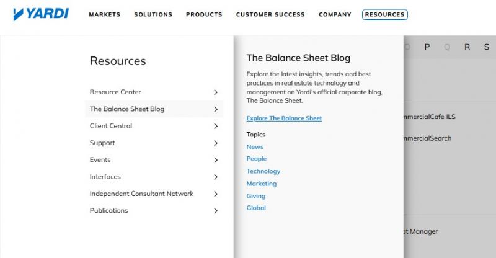496x258 pixels.
Task: Expand the Client Central chevron arrow
Action: 216,126
